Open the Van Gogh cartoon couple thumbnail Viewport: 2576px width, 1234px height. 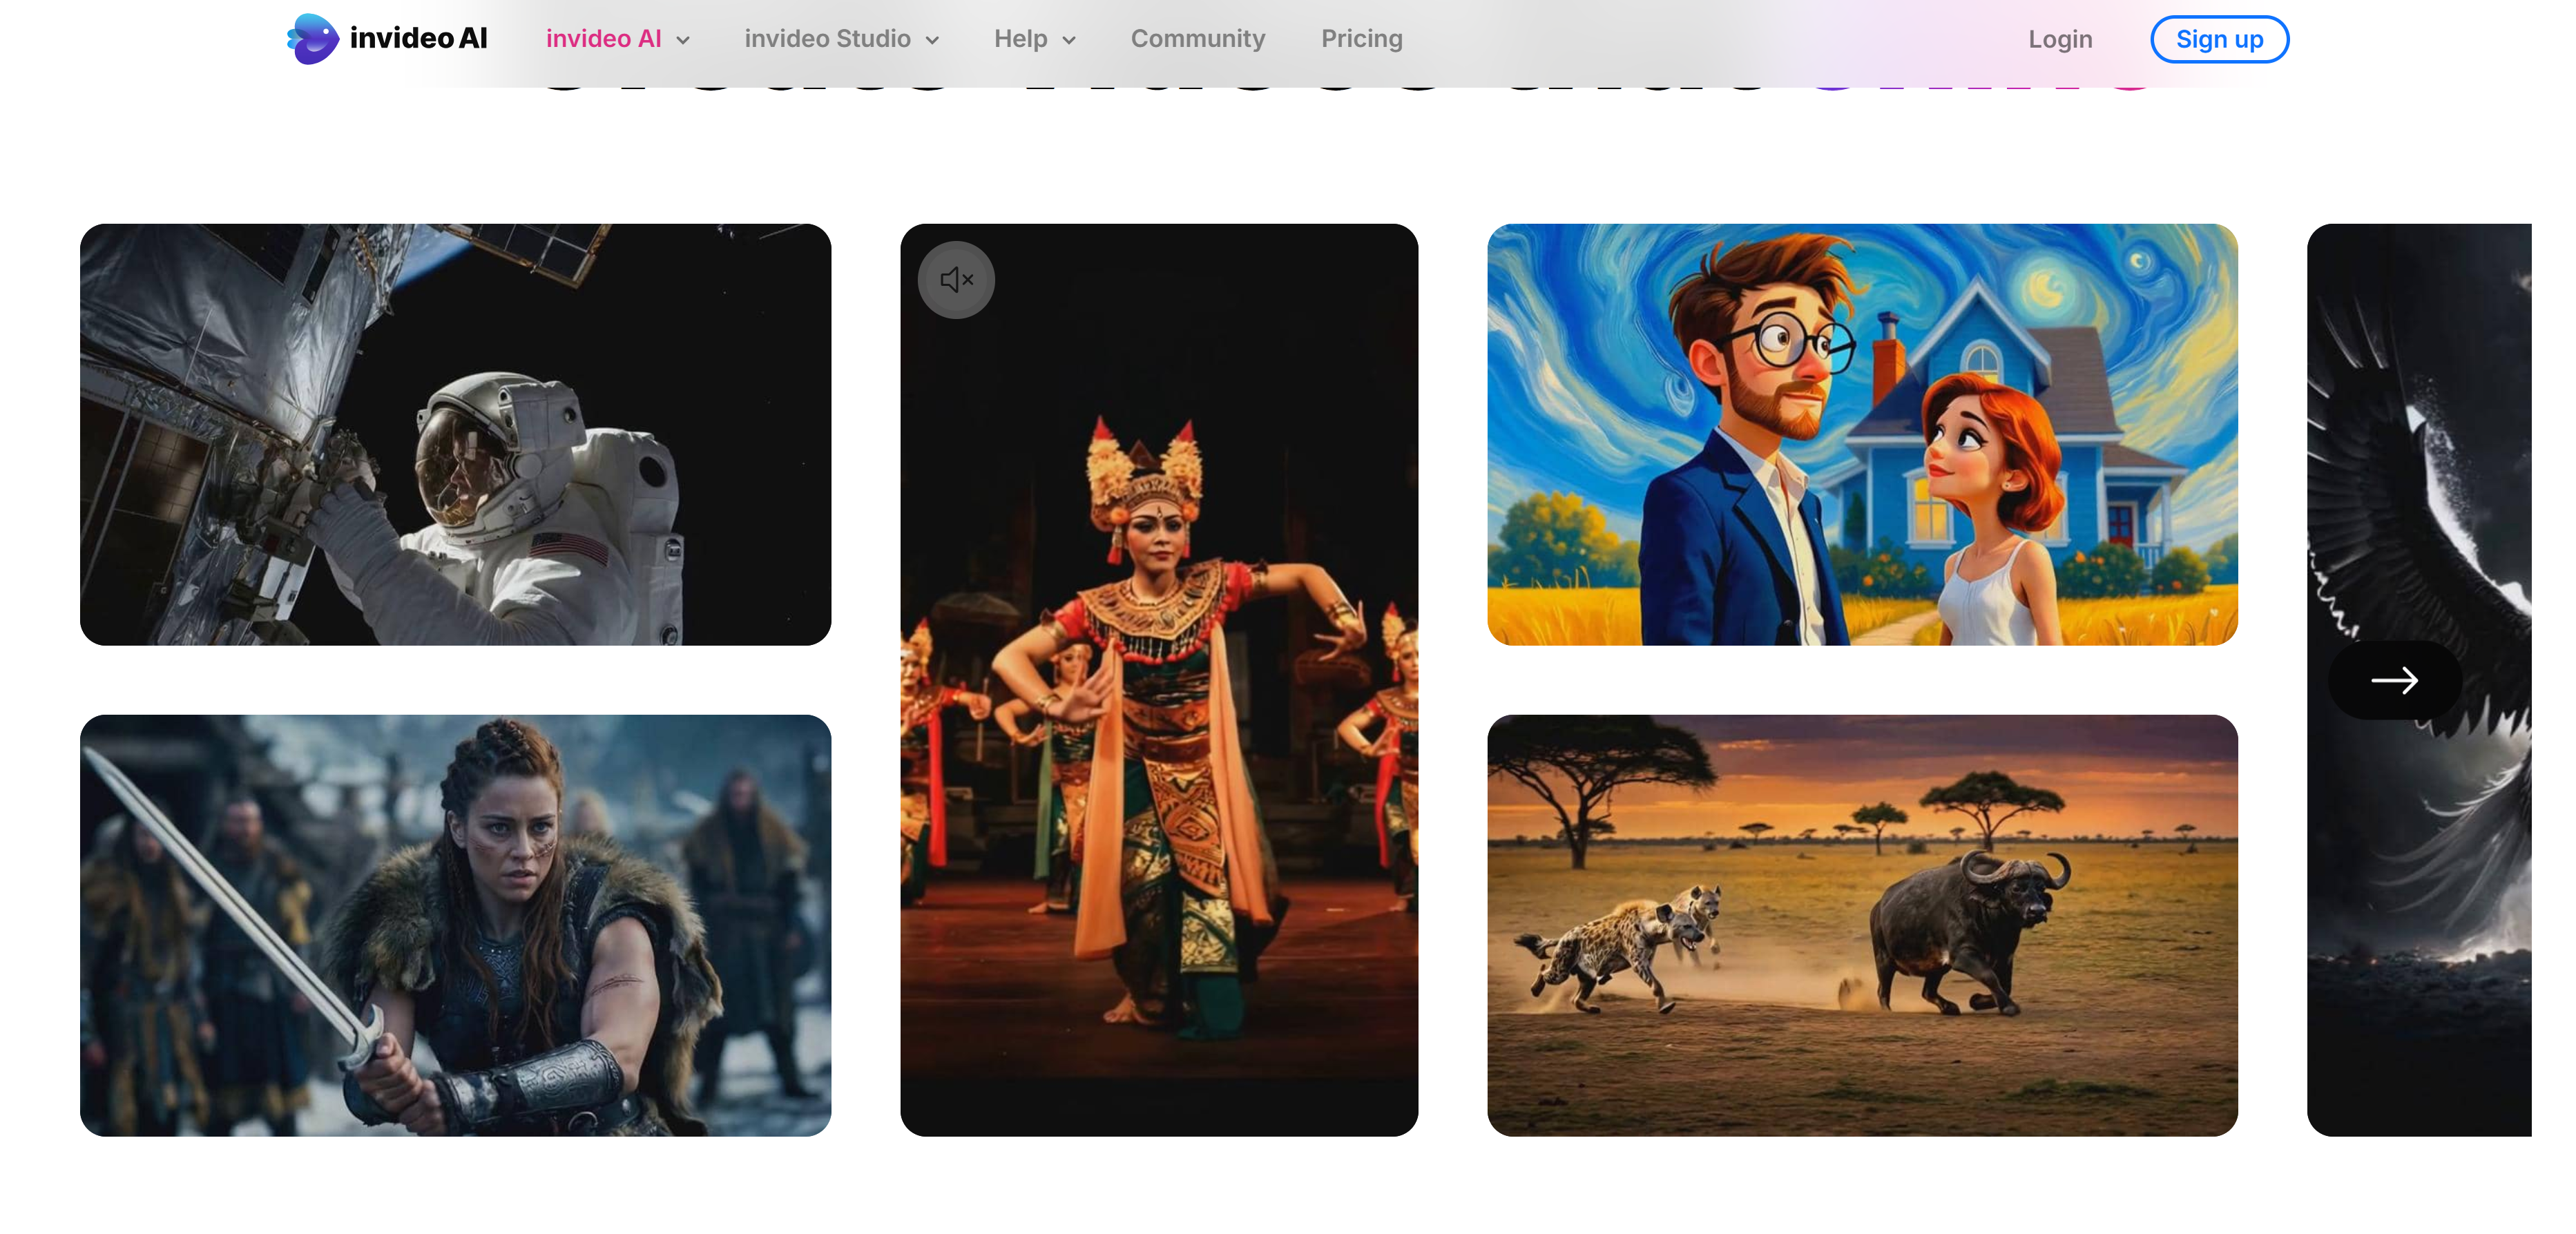1861,434
